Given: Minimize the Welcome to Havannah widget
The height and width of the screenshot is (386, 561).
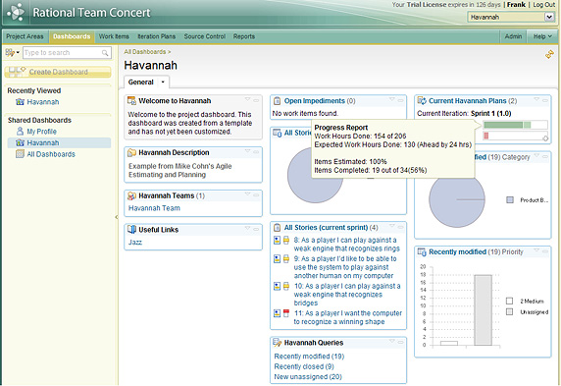Looking at the screenshot, I should [256, 101].
